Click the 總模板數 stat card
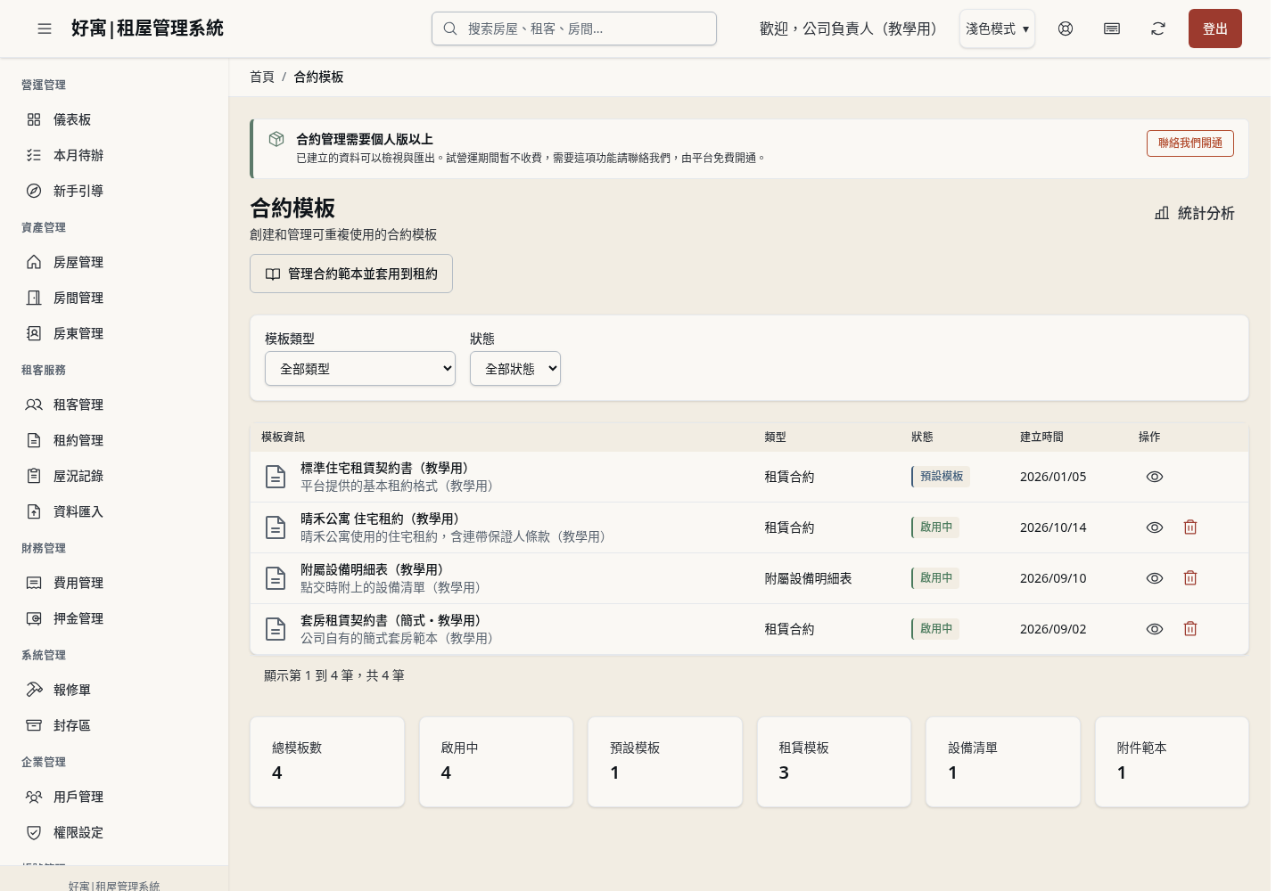Screen dimensions: 1284x891 [327, 762]
